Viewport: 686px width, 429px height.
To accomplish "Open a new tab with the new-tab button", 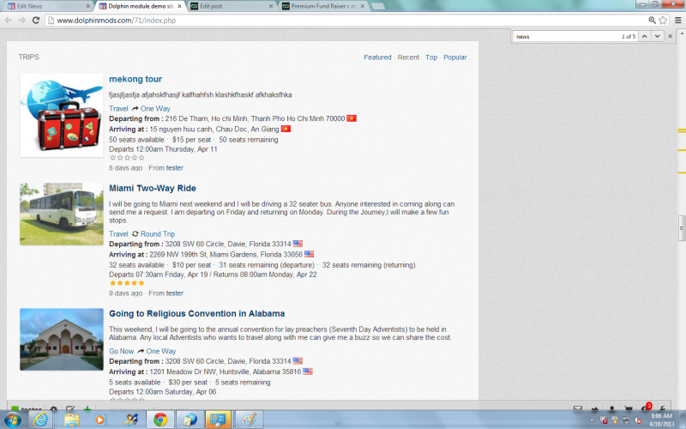I will [x=377, y=6].
